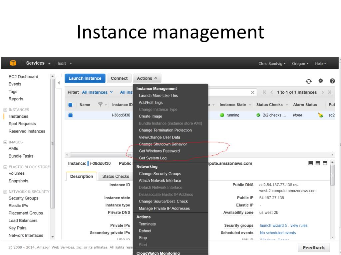Click the Connect button
341x255 pixels.
(119, 78)
